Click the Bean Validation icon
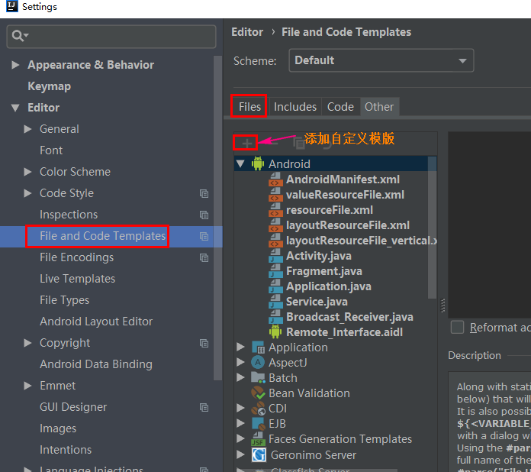Viewport: 531px width, 472px height. (x=258, y=393)
